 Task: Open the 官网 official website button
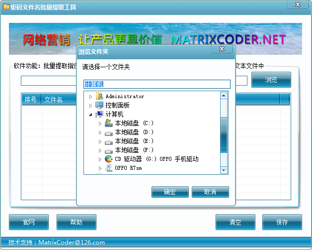pos(29,222)
